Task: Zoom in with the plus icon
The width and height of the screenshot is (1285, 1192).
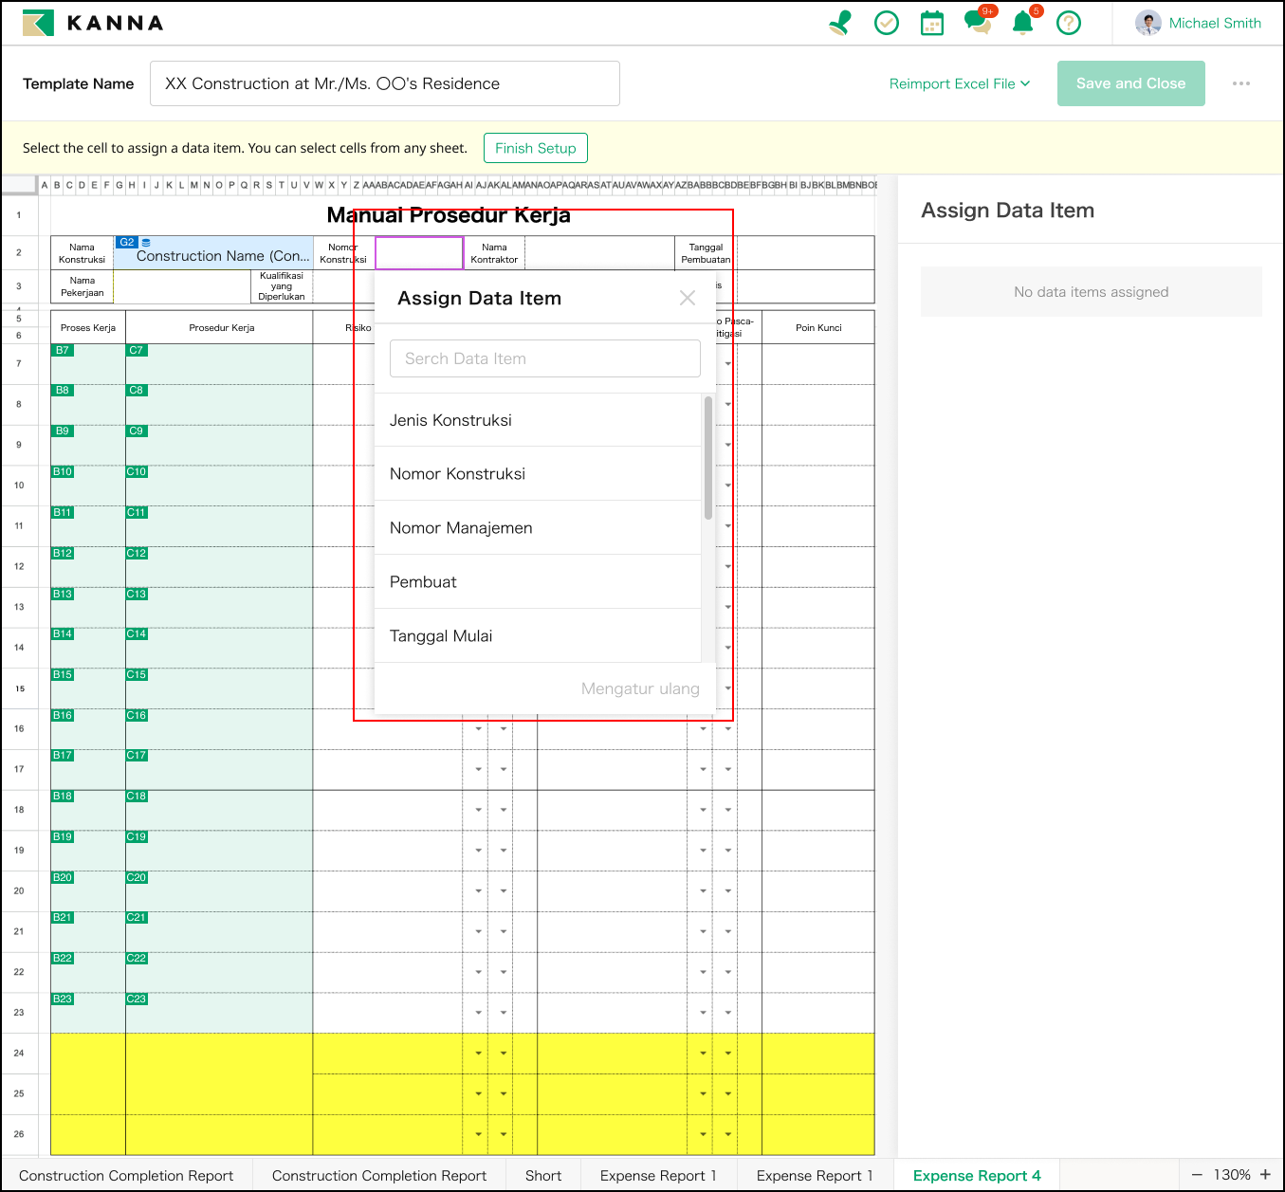Action: tap(1265, 1175)
